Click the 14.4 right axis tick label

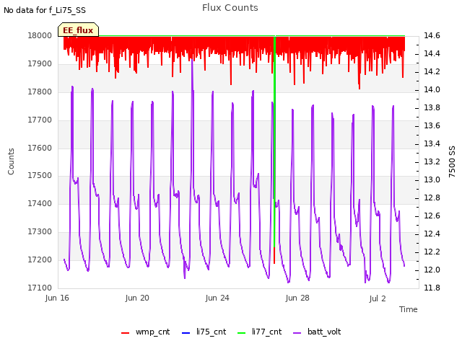click(432, 53)
